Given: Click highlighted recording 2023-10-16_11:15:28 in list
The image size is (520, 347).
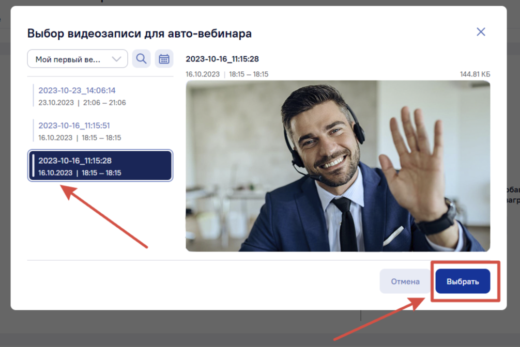Looking at the screenshot, I should click(100, 166).
